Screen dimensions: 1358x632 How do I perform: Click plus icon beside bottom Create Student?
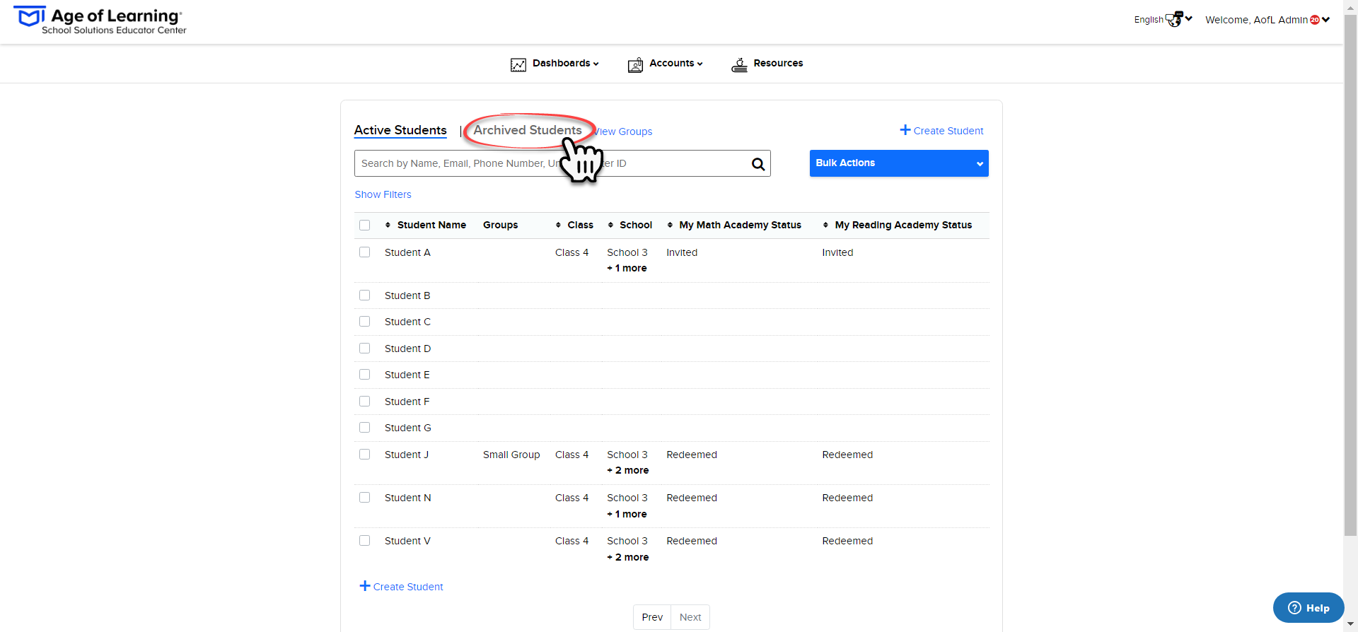coord(365,586)
